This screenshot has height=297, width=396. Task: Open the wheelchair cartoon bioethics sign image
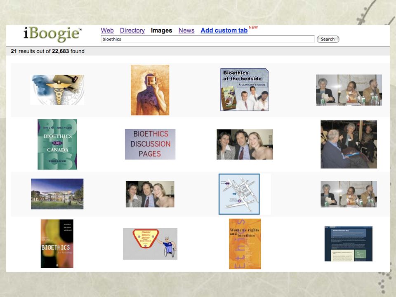150,244
